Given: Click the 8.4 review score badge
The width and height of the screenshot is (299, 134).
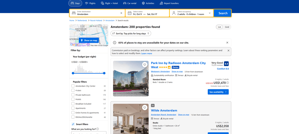Looking at the screenshot, I should (226, 64).
